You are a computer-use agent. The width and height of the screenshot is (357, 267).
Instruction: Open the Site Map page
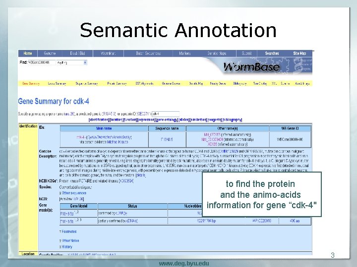tap(299, 53)
